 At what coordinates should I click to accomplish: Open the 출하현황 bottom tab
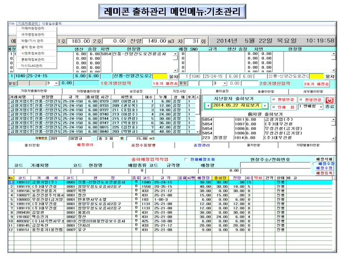(x=32, y=145)
